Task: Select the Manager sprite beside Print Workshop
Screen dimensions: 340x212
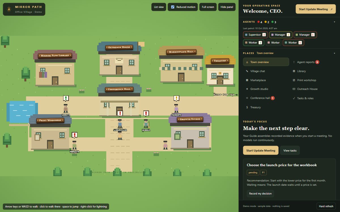Action: click(74, 145)
